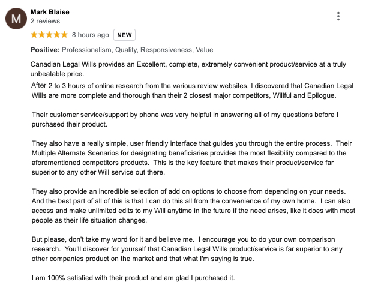Click the bold "Positive:" label
369x291 pixels.
pos(45,50)
